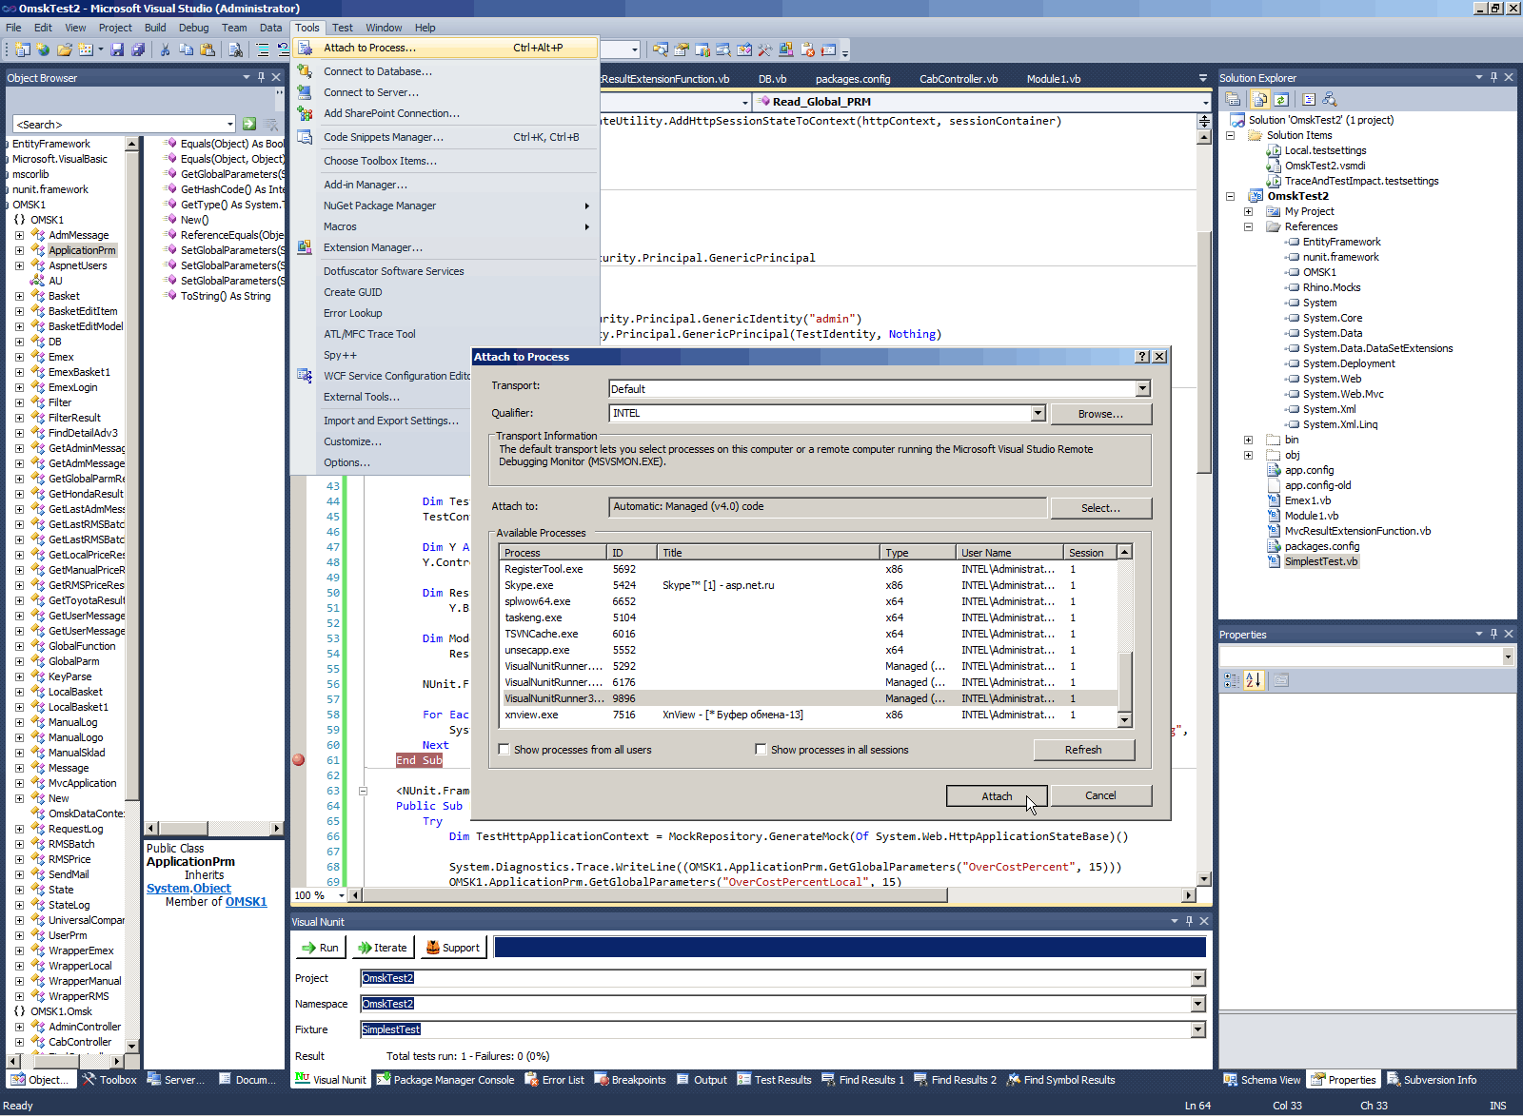
Task: Click the System.Object link in Object Browser
Action: point(188,889)
